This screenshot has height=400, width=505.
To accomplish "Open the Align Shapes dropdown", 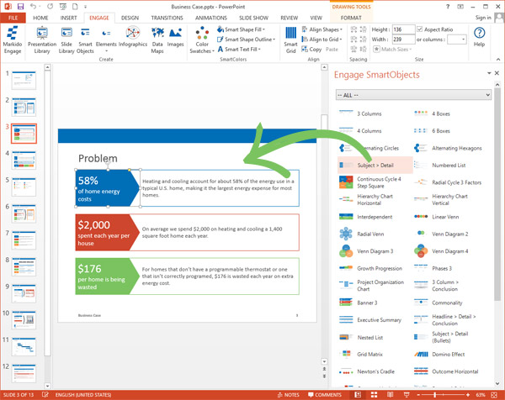I will click(x=324, y=29).
